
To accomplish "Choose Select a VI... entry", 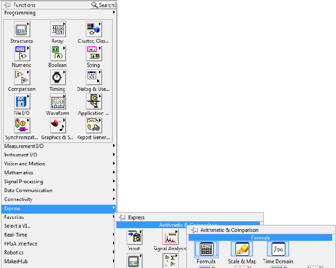I will coord(58,226).
